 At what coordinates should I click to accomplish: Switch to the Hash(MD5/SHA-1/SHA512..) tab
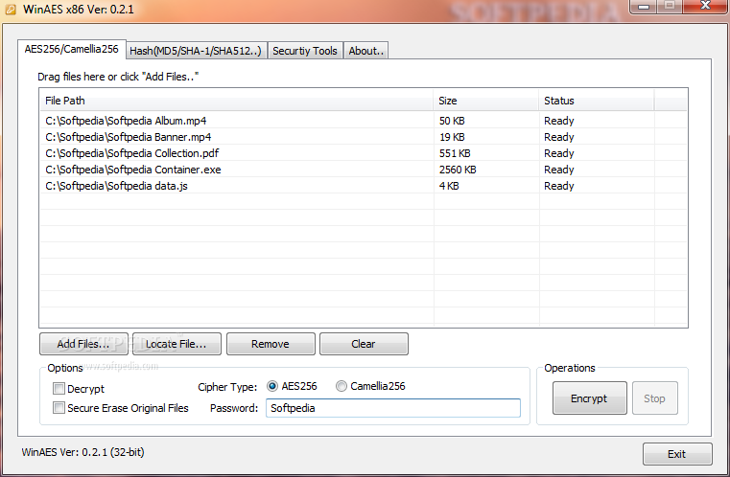pos(195,51)
